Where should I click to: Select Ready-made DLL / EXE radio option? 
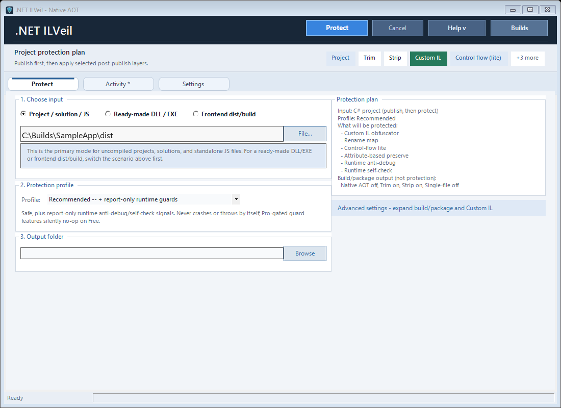point(141,114)
